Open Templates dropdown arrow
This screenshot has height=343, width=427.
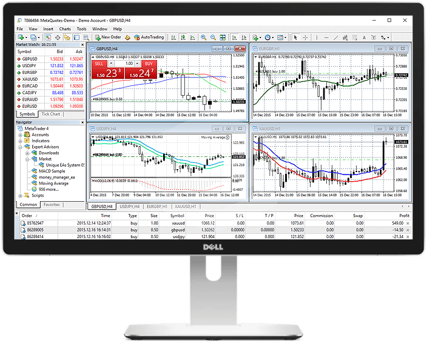point(285,38)
